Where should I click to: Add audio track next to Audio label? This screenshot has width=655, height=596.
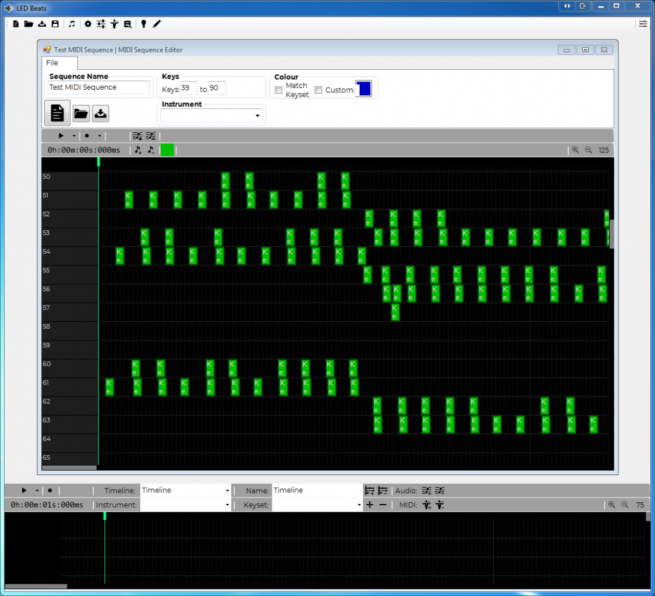pyautogui.click(x=426, y=490)
